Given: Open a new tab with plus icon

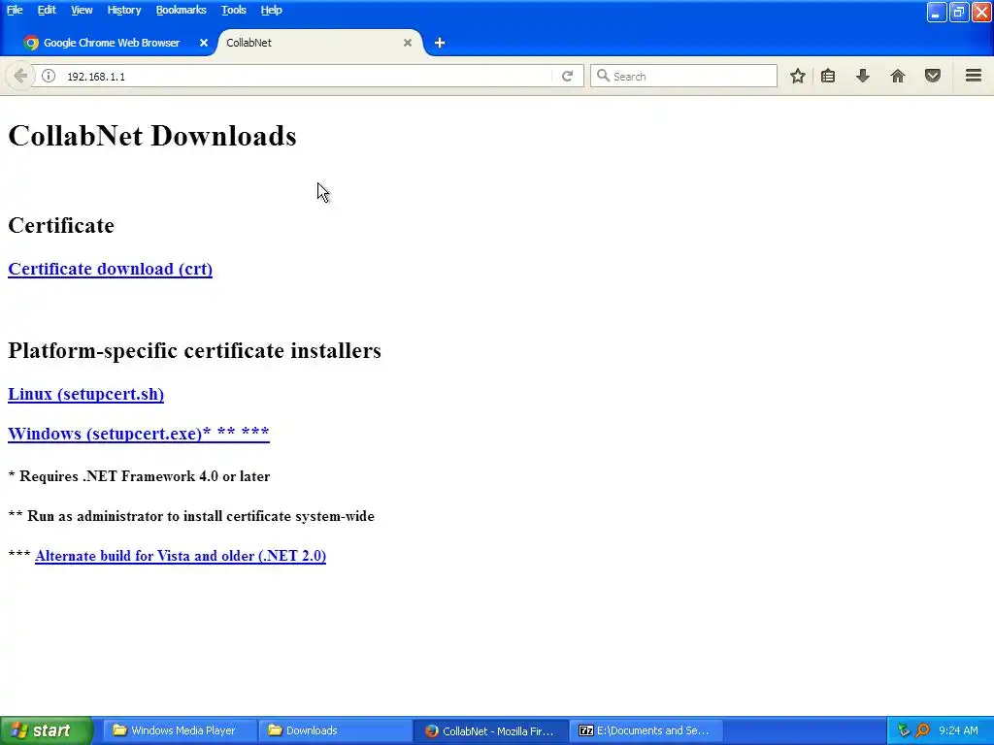Looking at the screenshot, I should tap(440, 43).
